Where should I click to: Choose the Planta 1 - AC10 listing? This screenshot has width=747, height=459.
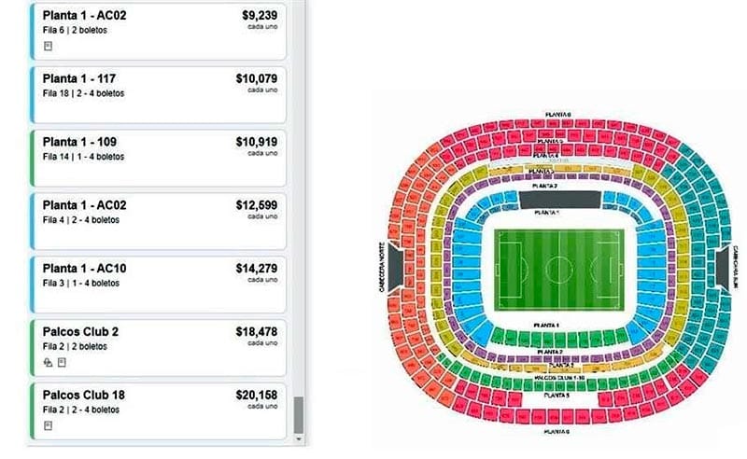point(159,284)
